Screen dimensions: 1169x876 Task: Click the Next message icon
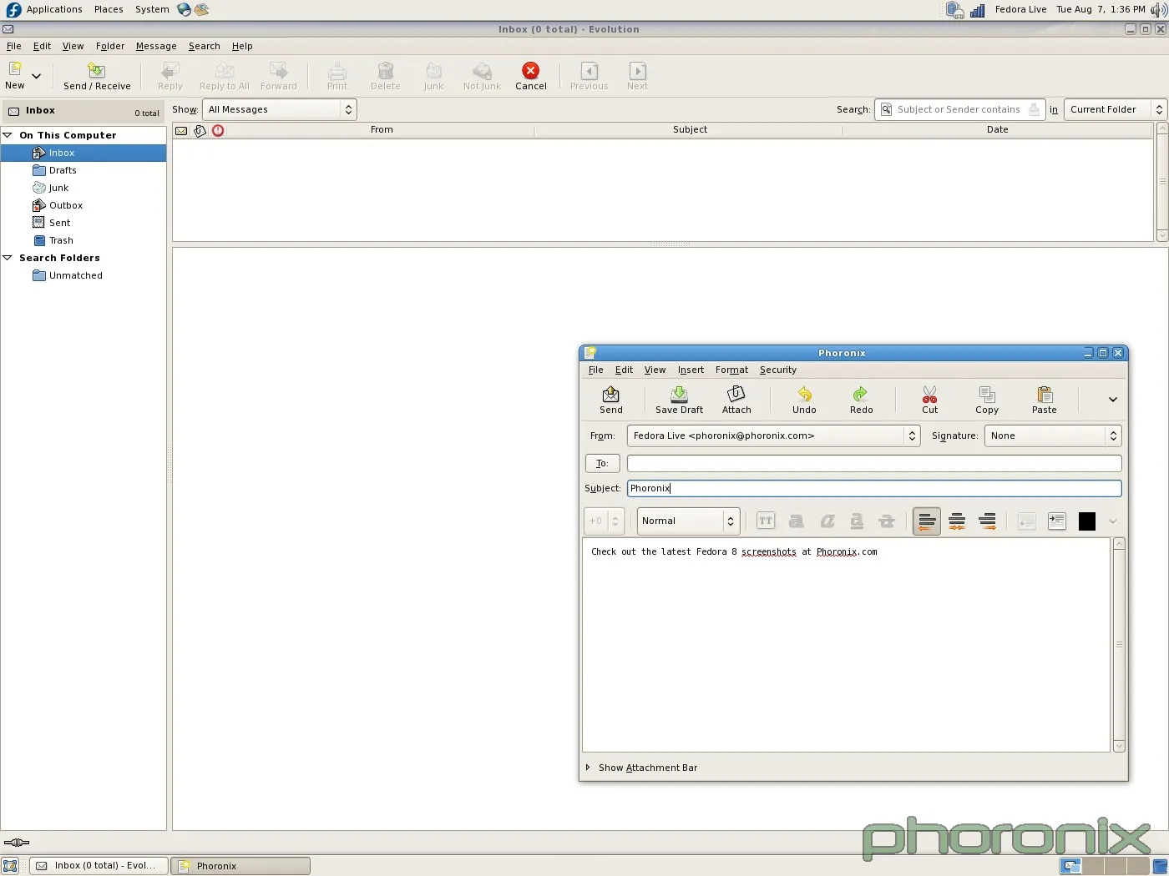tap(638, 70)
